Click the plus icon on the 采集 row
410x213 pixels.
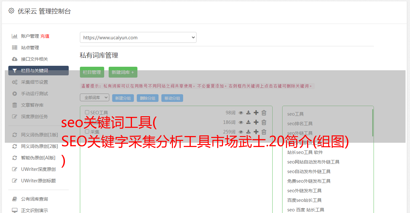click(x=256, y=132)
